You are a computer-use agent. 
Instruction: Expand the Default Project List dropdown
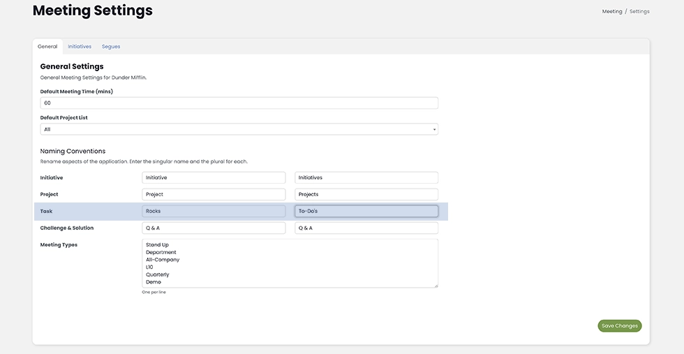pyautogui.click(x=239, y=129)
